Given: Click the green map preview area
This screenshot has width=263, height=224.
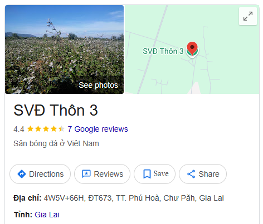Looking at the screenshot, I should click(x=192, y=49).
